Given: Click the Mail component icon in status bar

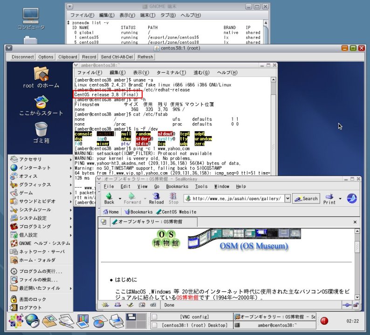Looking at the screenshot, I should (x=117, y=305).
